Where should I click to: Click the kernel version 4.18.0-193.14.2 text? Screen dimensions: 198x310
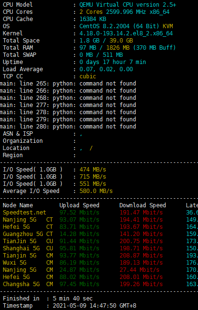(126, 33)
